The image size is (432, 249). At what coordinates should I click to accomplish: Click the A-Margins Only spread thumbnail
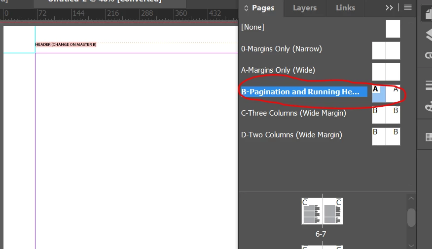point(386,72)
